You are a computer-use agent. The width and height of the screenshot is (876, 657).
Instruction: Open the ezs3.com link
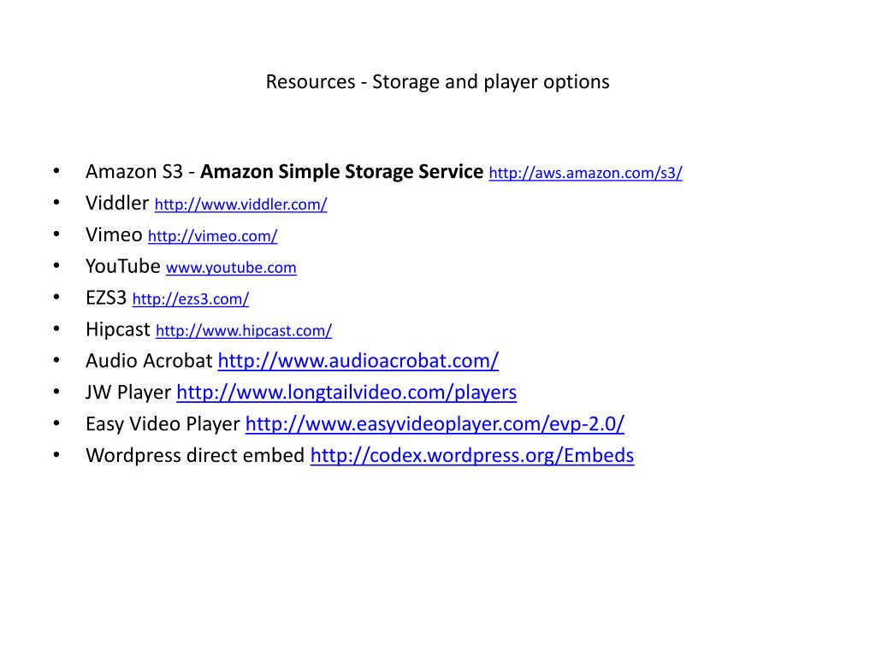tap(191, 299)
